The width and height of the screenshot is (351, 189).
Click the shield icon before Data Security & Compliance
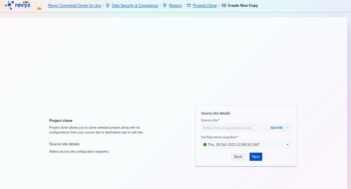[108, 5]
